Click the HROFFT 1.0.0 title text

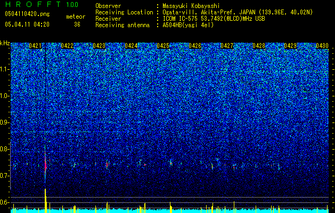click(x=42, y=4)
